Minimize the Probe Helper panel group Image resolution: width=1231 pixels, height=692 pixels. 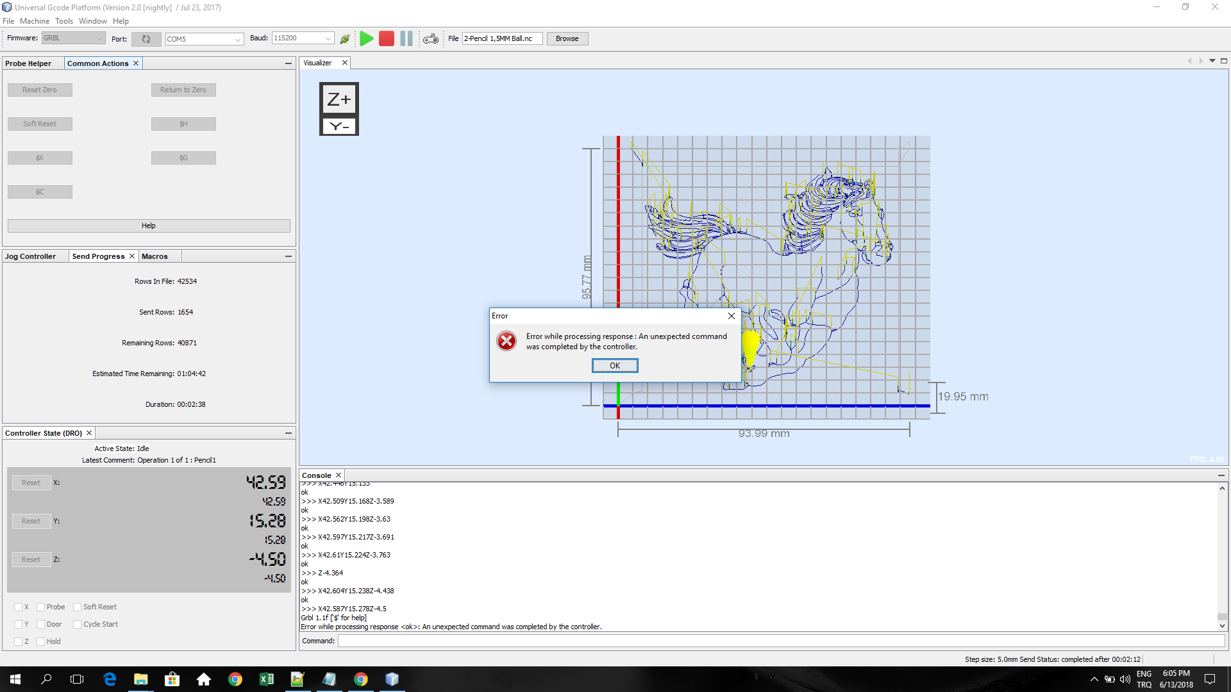[x=289, y=63]
